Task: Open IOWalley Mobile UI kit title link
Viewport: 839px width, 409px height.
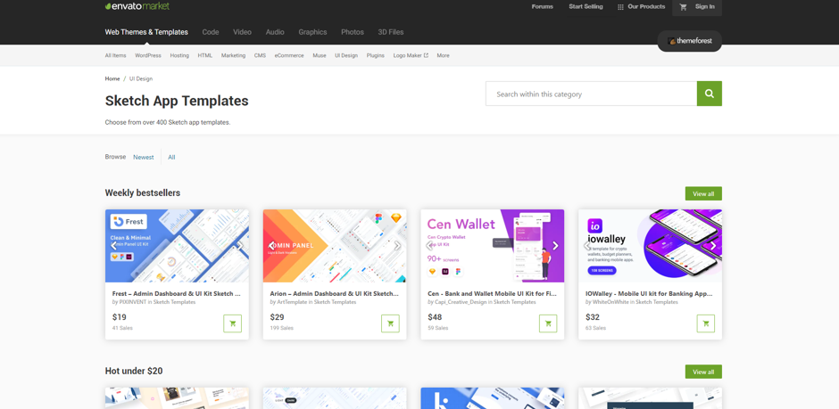Action: (x=650, y=294)
